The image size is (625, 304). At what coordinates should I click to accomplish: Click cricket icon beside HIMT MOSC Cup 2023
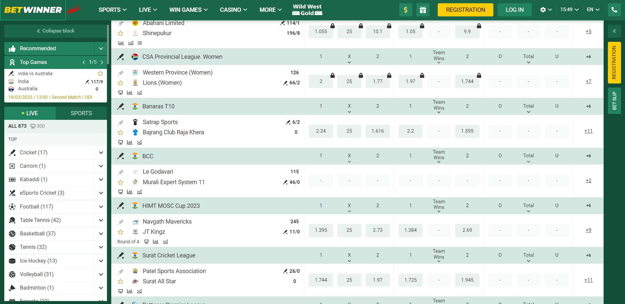pos(121,206)
